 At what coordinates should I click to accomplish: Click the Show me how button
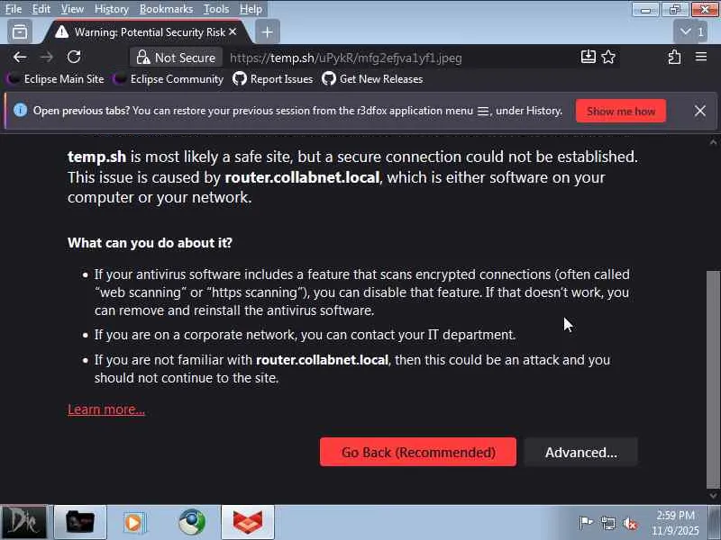click(x=621, y=111)
